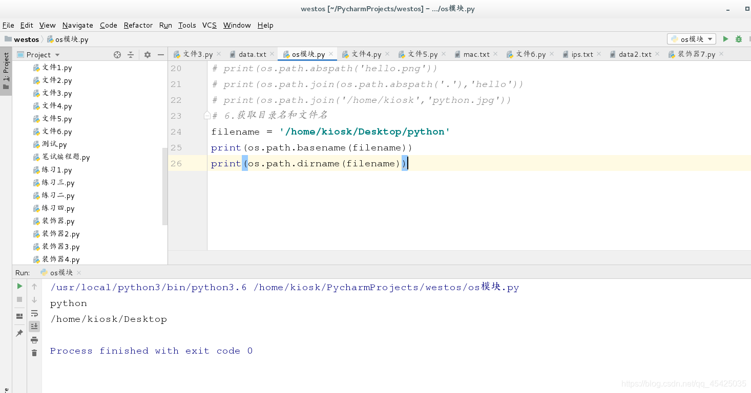
Task: Open the Refactor menu
Action: pos(138,25)
